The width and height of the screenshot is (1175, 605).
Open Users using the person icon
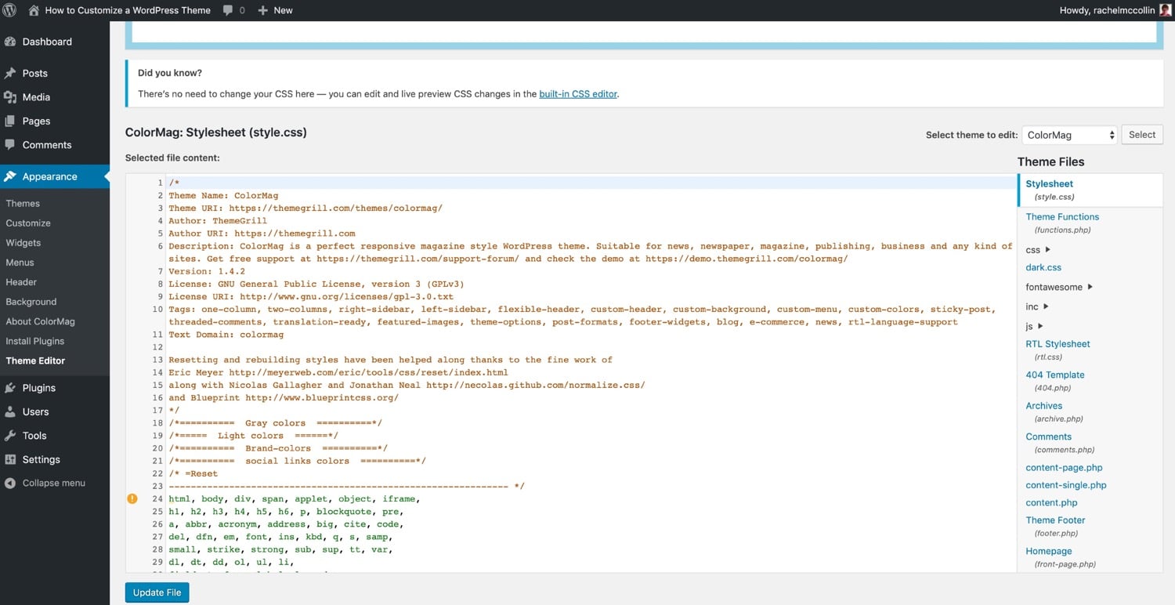click(x=11, y=411)
